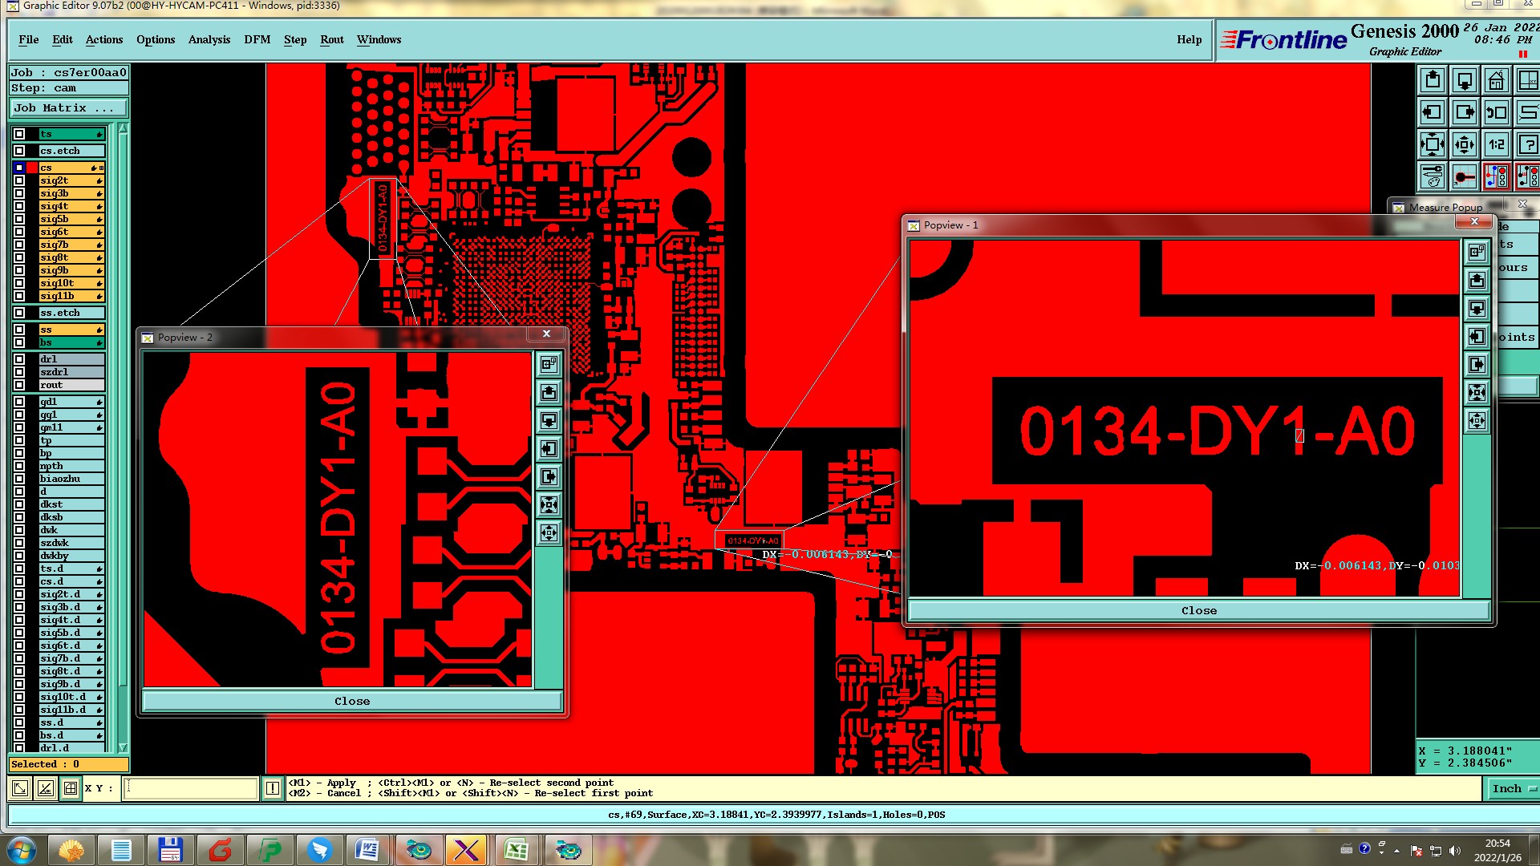Click the zoom out arrows icon

click(1464, 144)
